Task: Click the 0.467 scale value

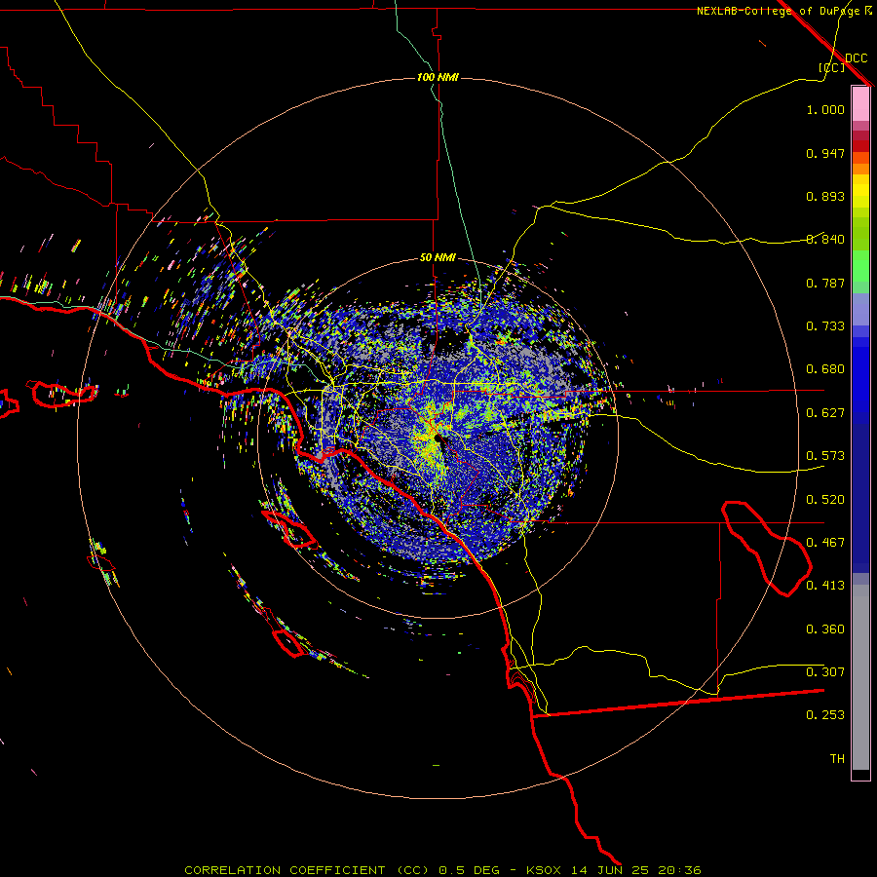Action: point(825,543)
